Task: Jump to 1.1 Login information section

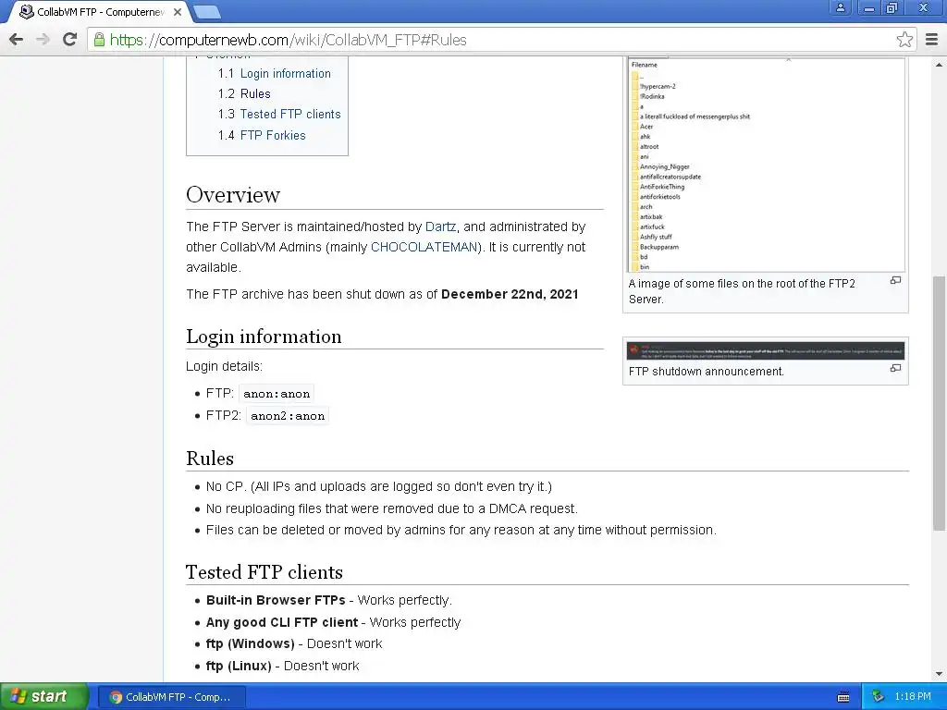Action: (x=274, y=74)
